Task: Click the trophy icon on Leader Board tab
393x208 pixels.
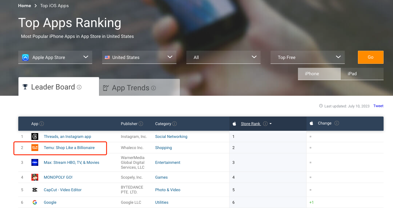Action: click(x=25, y=87)
